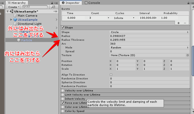Open the UkiwaSample scene options menu
The image size is (194, 114).
click(55, 11)
